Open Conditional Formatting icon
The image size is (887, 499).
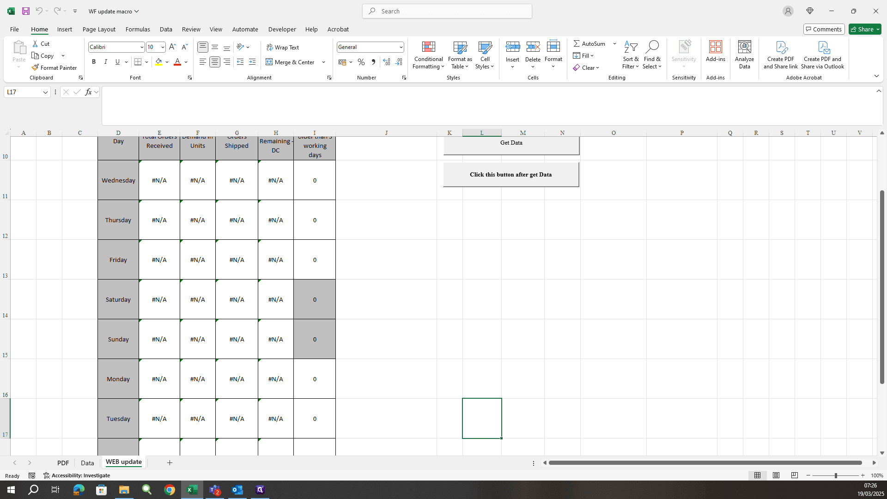click(428, 47)
